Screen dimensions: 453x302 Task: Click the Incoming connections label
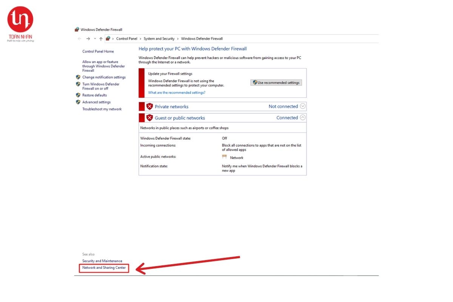158,145
